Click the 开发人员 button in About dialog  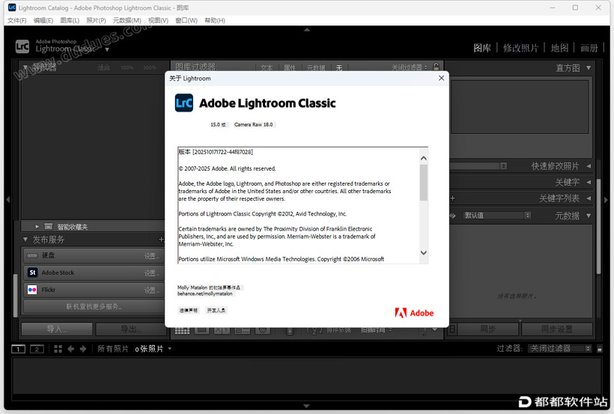point(216,311)
